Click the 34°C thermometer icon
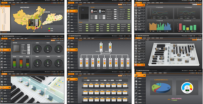The image size is (203, 104). 92,11
